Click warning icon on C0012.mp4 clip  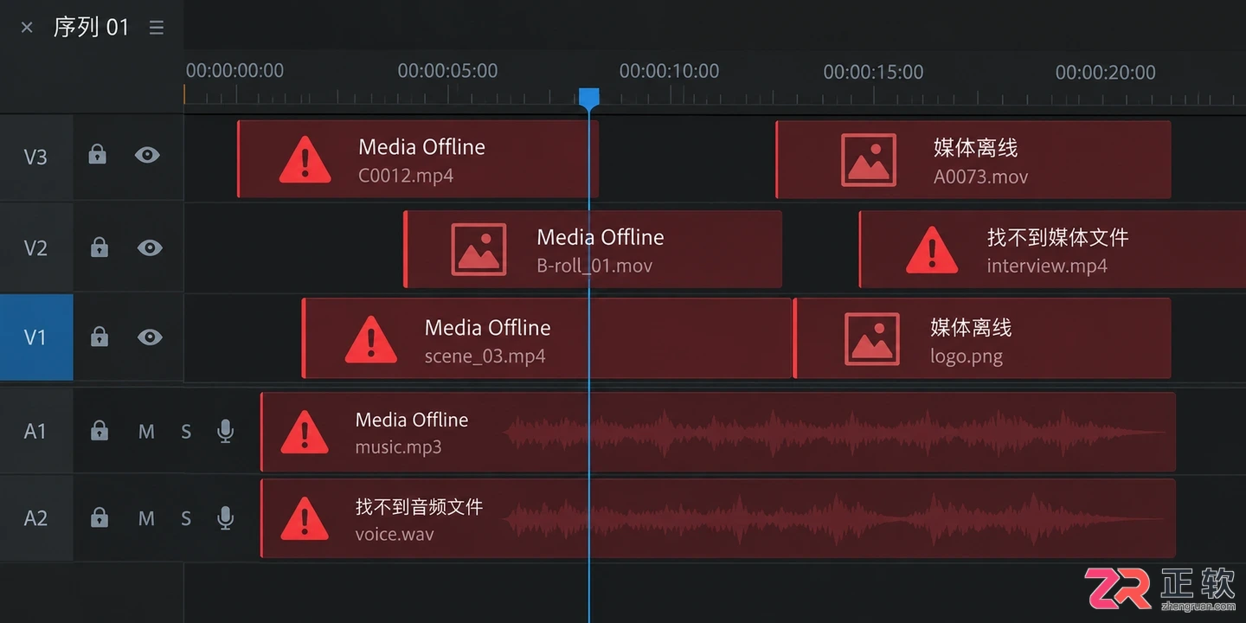[x=305, y=160]
